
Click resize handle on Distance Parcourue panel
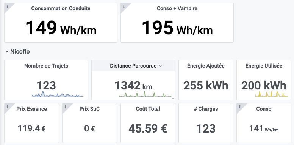[x=173, y=98]
